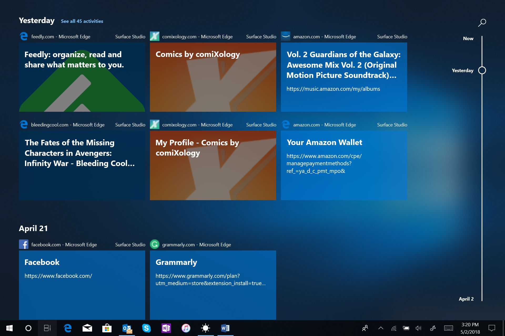
Task: Open the volume control in tray
Action: pyautogui.click(x=418, y=328)
